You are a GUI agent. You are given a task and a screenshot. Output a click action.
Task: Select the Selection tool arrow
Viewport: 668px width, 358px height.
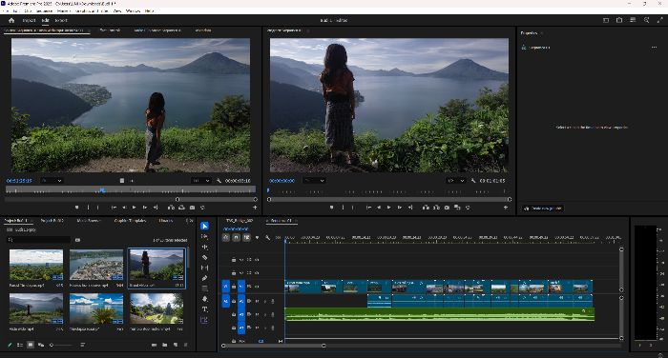click(x=204, y=226)
